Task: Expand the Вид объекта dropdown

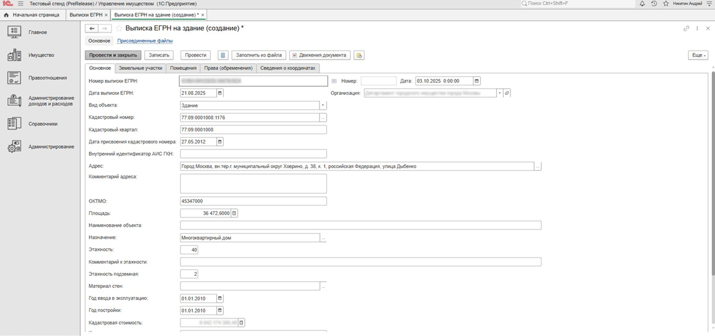Action: point(322,105)
